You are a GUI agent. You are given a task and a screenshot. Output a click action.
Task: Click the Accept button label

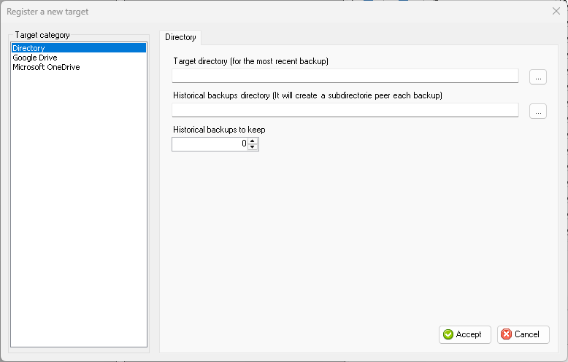point(469,334)
